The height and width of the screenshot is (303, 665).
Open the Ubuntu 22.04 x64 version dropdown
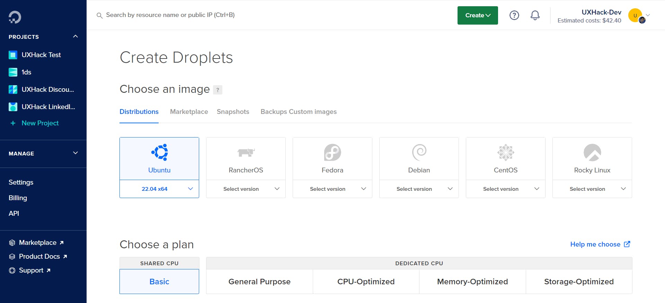pyautogui.click(x=159, y=189)
